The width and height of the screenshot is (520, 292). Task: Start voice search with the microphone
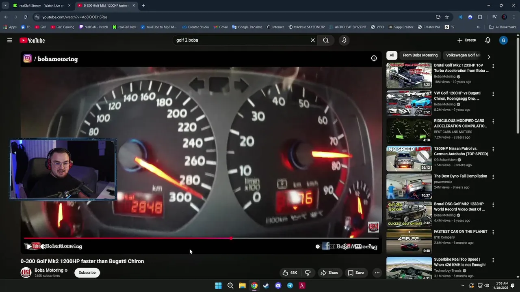[344, 40]
